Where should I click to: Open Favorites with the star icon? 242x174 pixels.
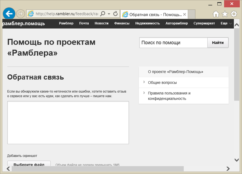point(225,14)
